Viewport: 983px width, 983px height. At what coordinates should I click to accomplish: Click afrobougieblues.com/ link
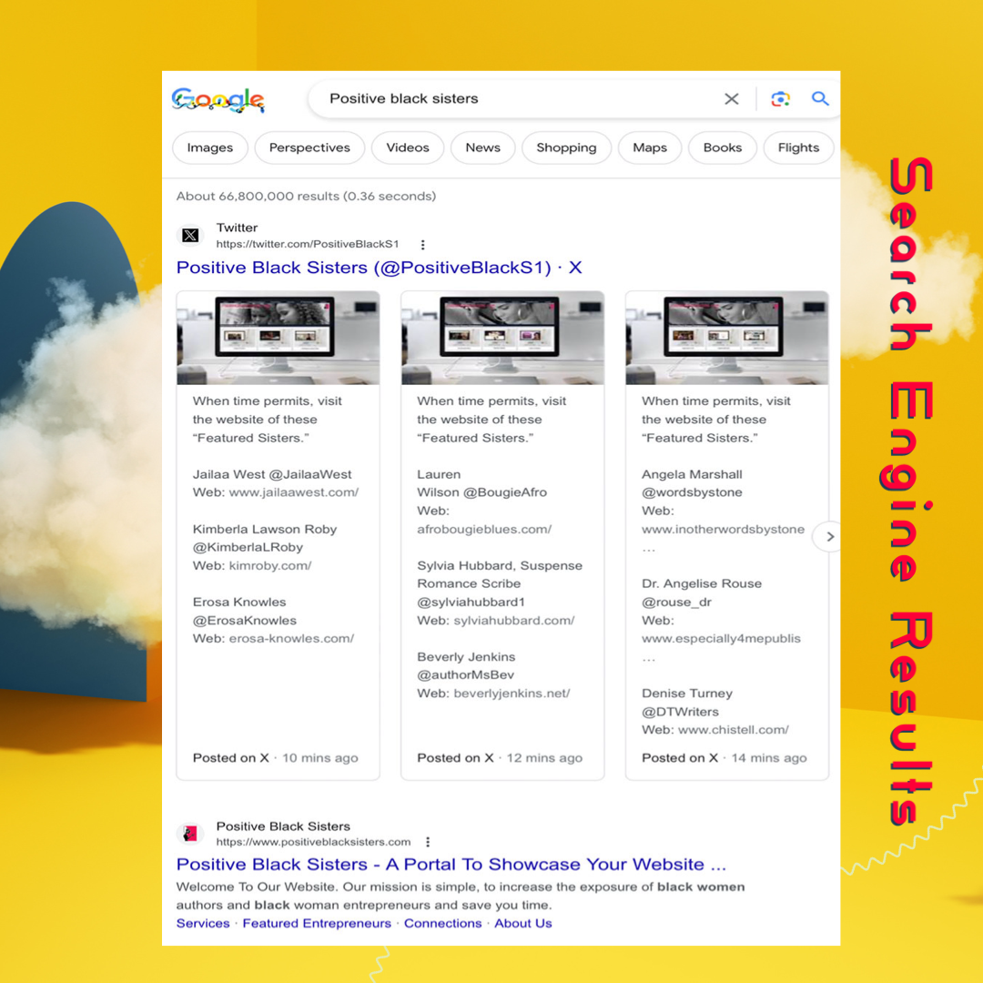click(x=484, y=529)
